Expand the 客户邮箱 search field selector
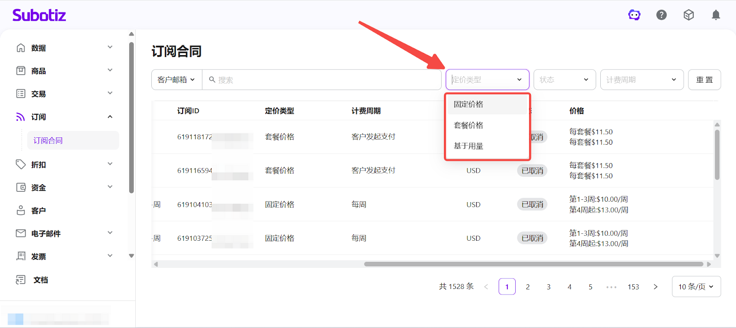 [x=176, y=80]
